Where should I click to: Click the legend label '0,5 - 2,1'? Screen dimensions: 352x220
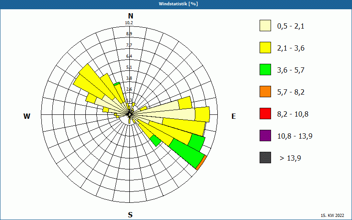291,26
